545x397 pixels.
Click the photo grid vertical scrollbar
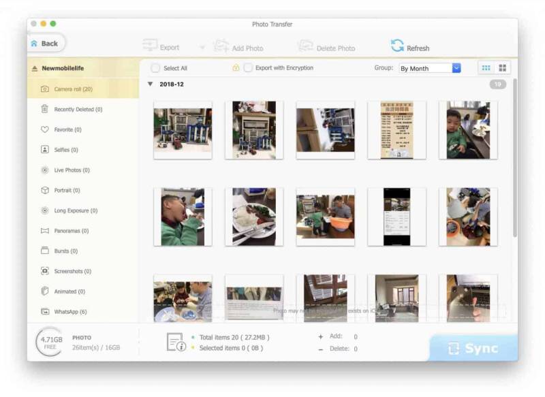515,158
